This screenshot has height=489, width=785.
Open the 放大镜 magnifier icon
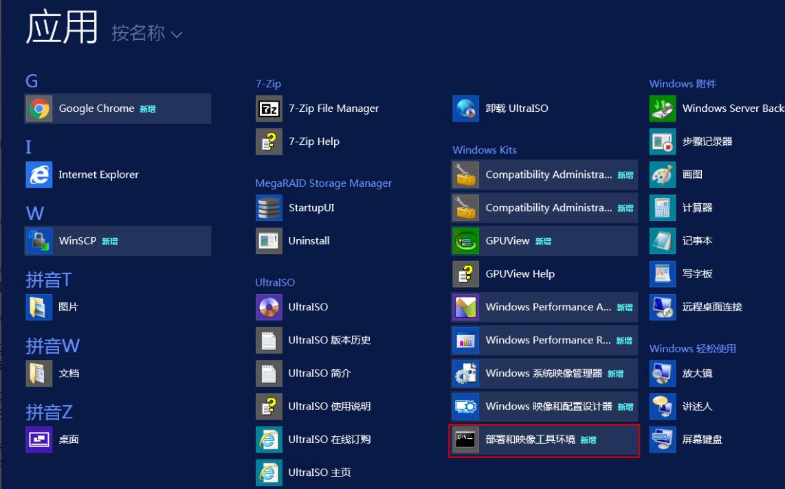(663, 374)
